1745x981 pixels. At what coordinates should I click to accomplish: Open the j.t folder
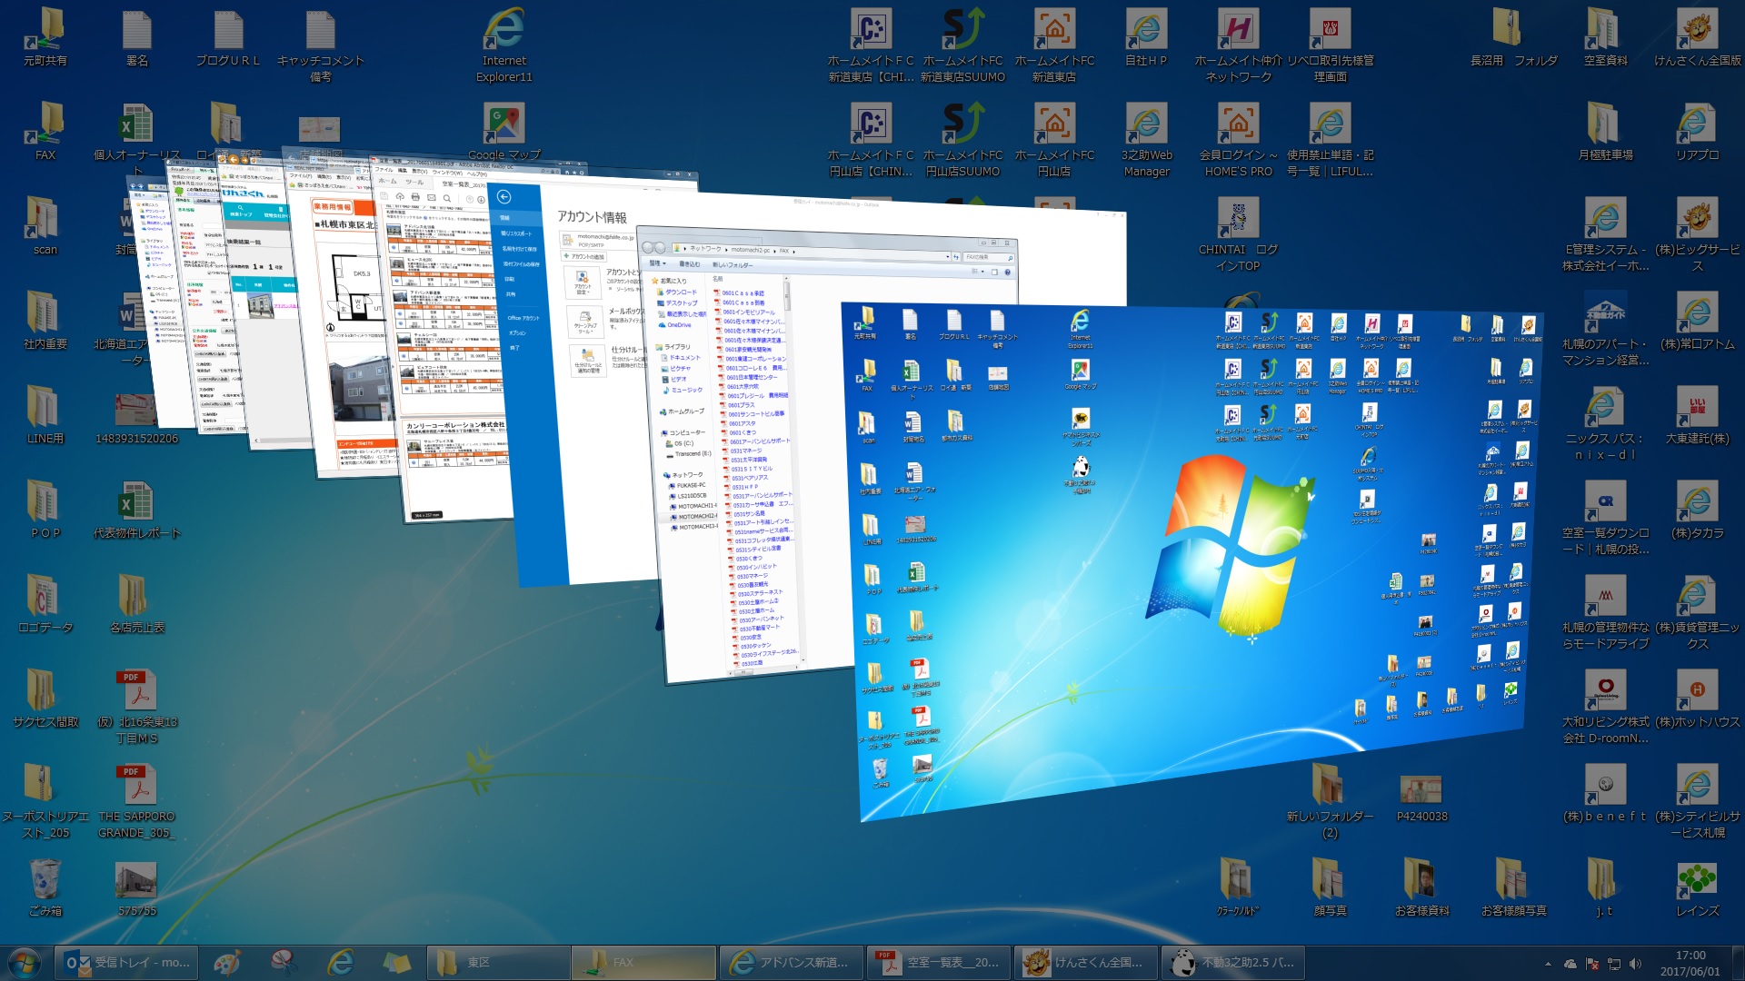point(1605,888)
